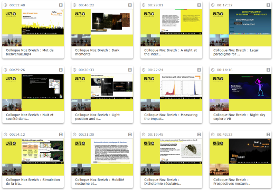
Task: Click the 00:20:33 duration label
Action: 86,70
